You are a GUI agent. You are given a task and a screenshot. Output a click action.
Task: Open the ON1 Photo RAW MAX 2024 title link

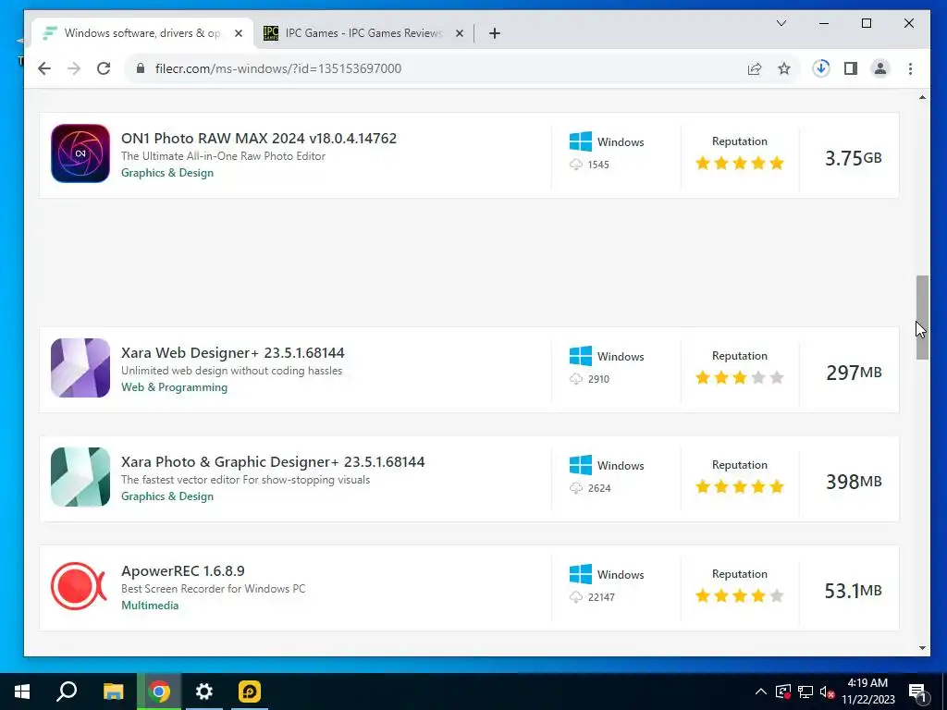tap(259, 139)
